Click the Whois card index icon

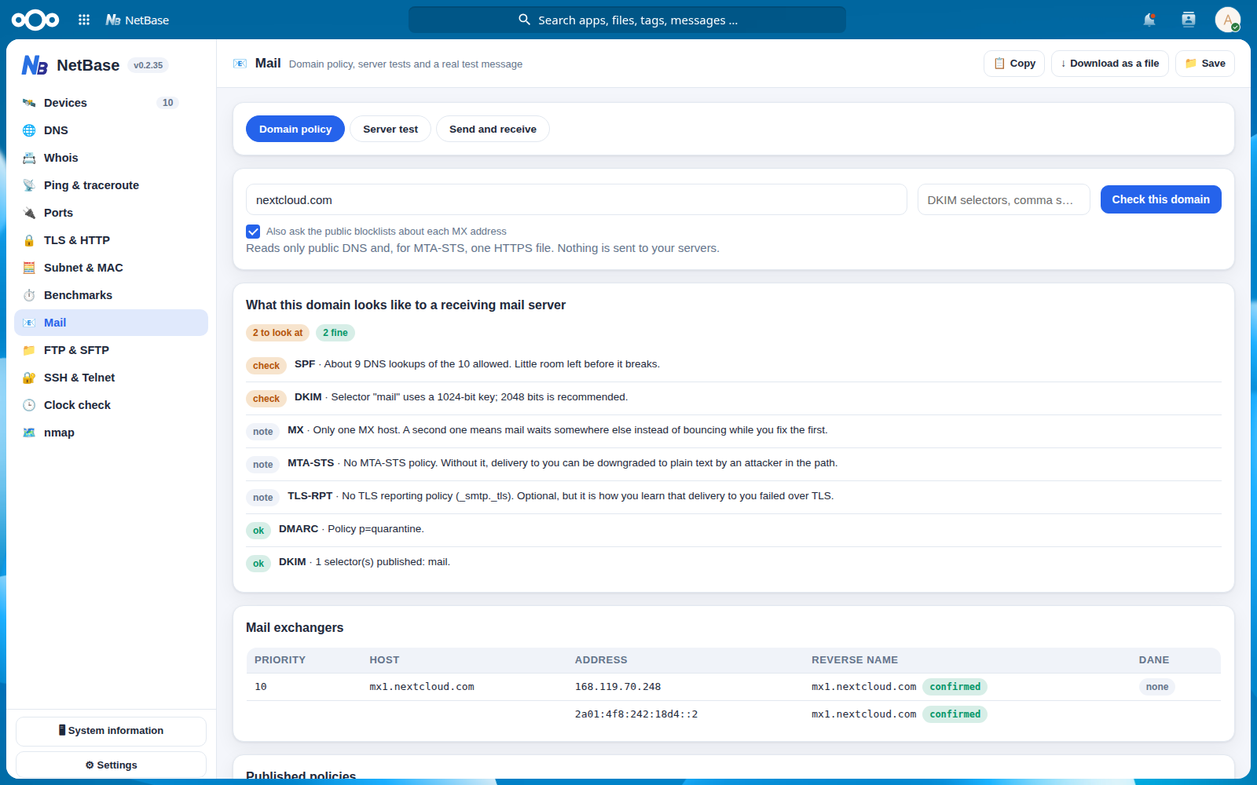(29, 158)
